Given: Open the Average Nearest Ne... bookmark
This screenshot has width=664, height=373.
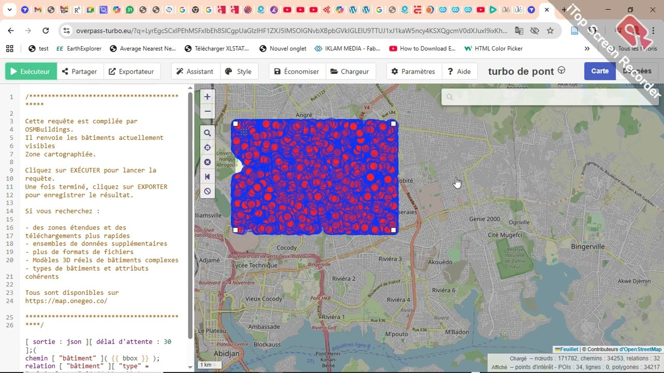Looking at the screenshot, I should tap(143, 48).
